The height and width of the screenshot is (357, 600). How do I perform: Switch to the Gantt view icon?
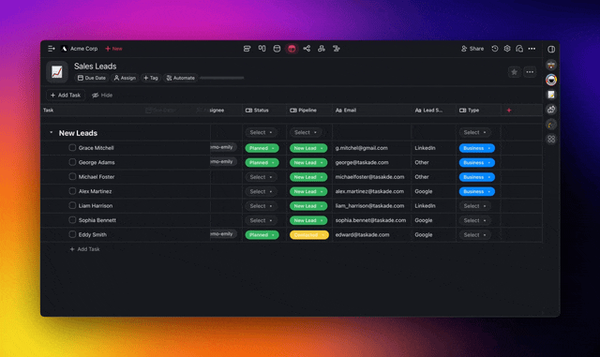pos(337,49)
